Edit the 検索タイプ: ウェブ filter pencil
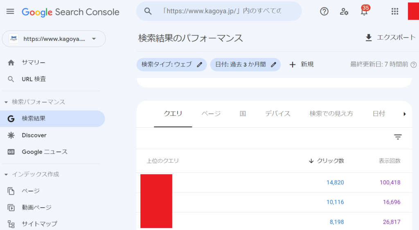Screen dimensions: 419x230 (x=200, y=64)
